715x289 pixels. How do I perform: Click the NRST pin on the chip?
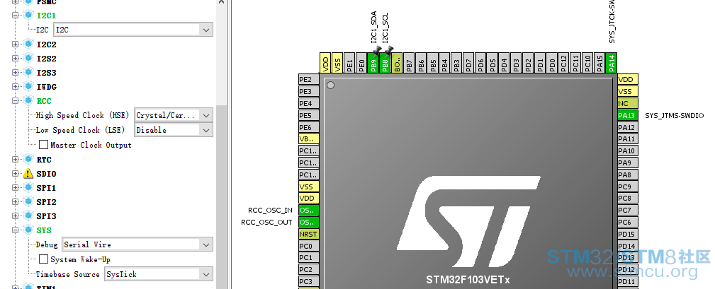(308, 234)
